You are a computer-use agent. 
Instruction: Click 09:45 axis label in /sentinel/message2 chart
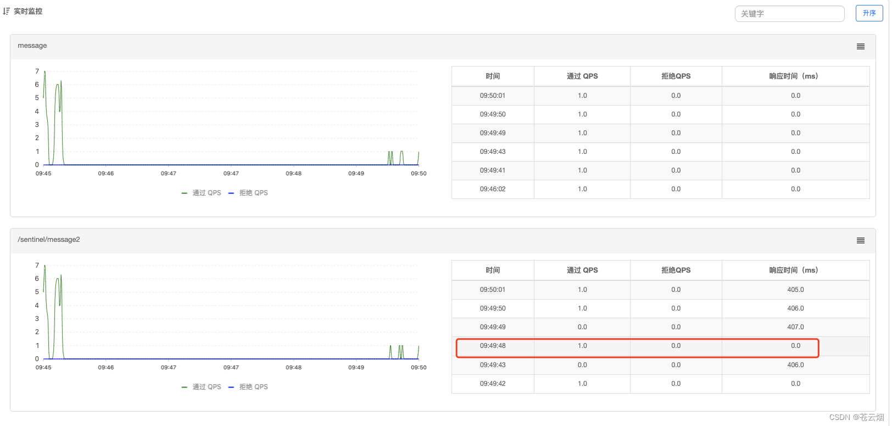click(43, 368)
